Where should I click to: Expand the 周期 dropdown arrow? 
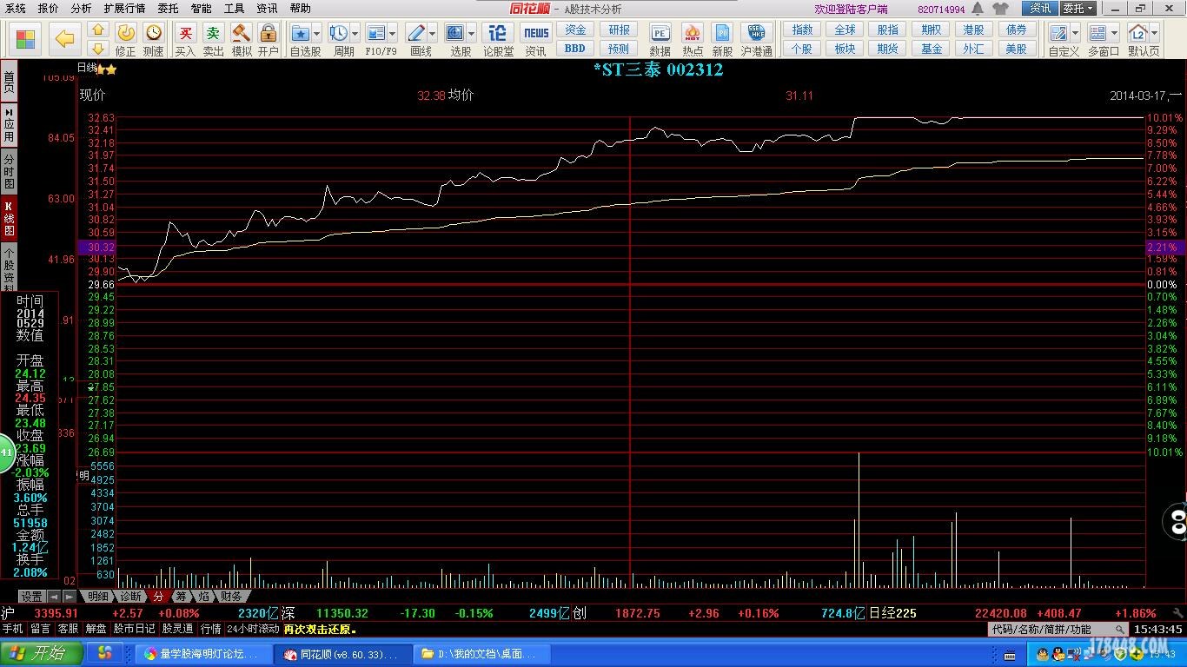click(x=355, y=33)
